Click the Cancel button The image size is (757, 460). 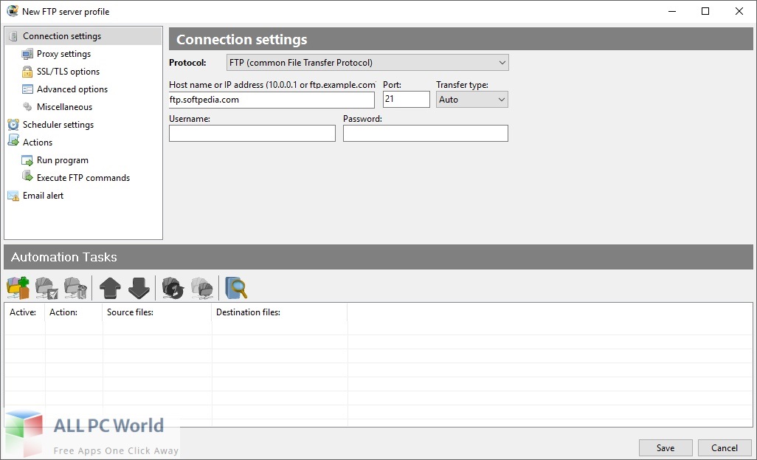tap(725, 448)
